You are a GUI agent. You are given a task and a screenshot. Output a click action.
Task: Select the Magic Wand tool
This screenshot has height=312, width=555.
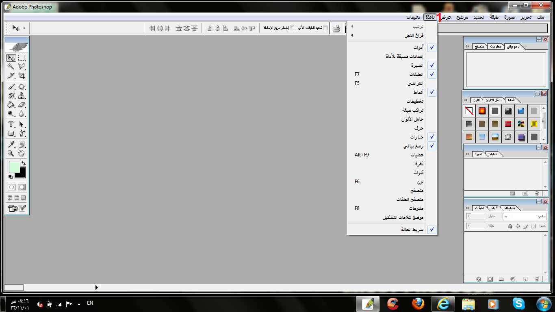point(11,67)
